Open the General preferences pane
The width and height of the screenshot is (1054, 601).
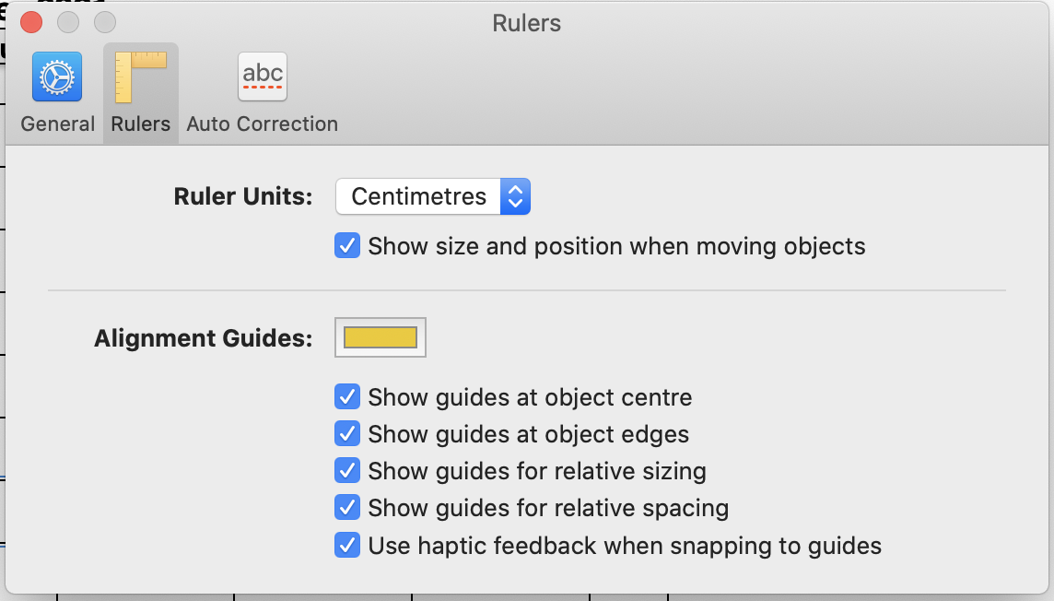[x=56, y=89]
